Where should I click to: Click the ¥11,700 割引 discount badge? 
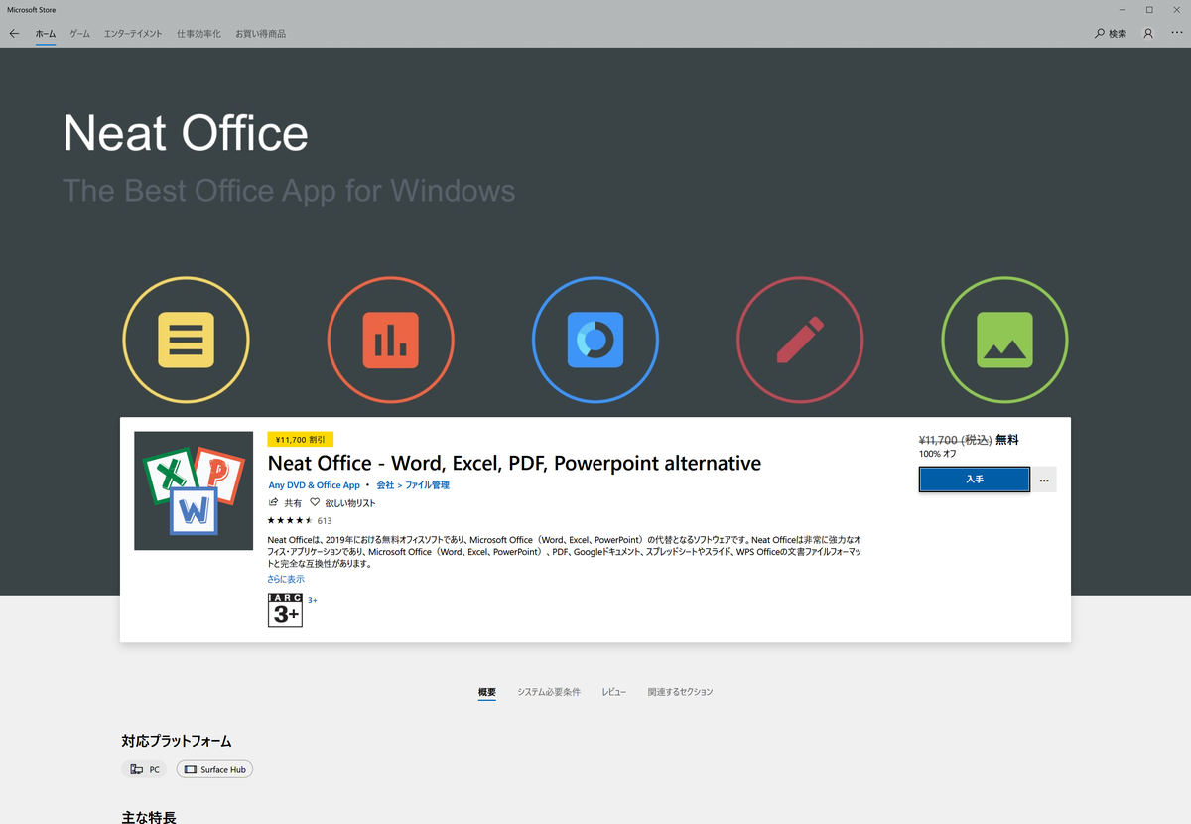301,439
